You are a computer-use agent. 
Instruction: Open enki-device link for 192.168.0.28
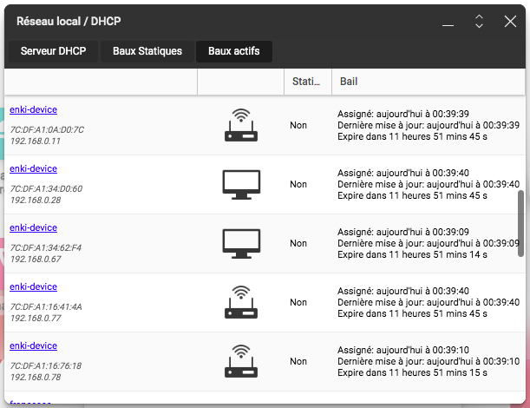33,168
